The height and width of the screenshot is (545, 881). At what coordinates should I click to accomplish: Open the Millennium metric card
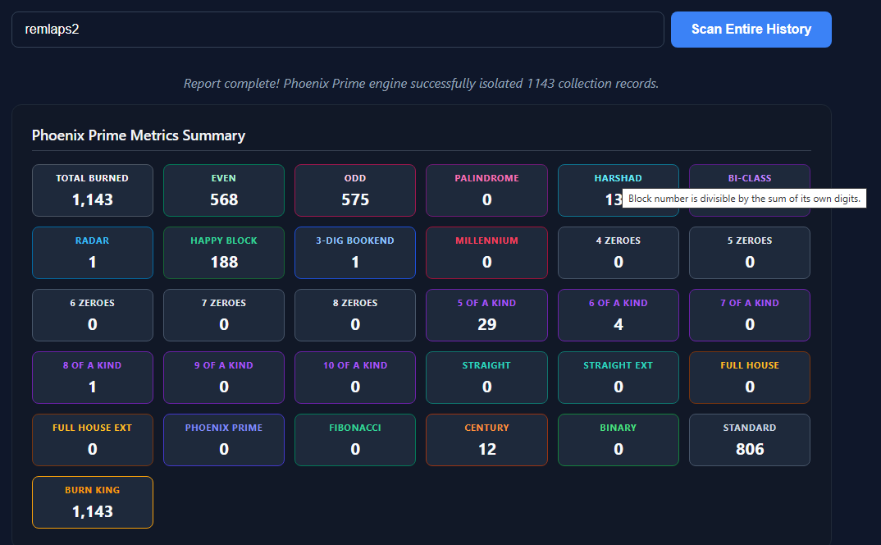point(486,253)
